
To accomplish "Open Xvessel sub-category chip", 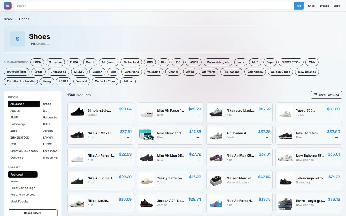I will [x=82, y=81].
